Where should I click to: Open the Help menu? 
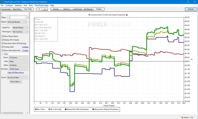coord(52,5)
